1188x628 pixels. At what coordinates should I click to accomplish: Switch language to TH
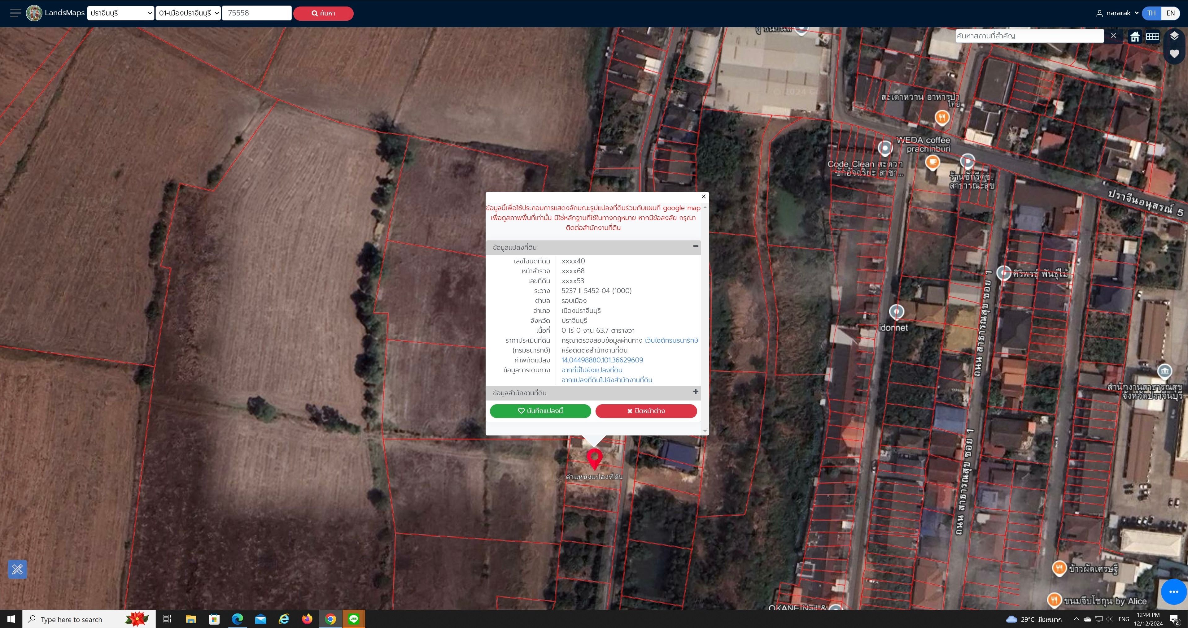tap(1151, 13)
